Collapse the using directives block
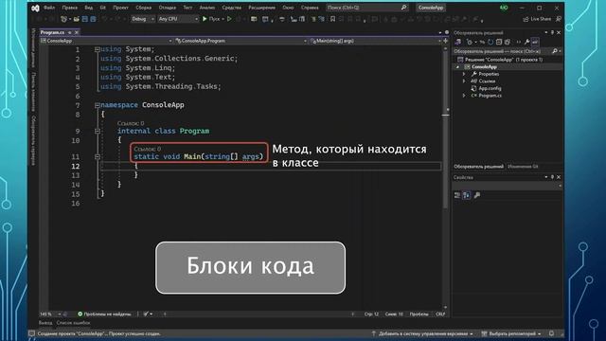Viewport: 606px width, 341px height. (x=98, y=49)
